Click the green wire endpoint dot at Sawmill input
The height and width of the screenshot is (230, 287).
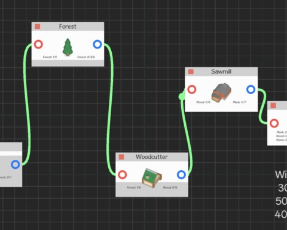tap(182, 96)
